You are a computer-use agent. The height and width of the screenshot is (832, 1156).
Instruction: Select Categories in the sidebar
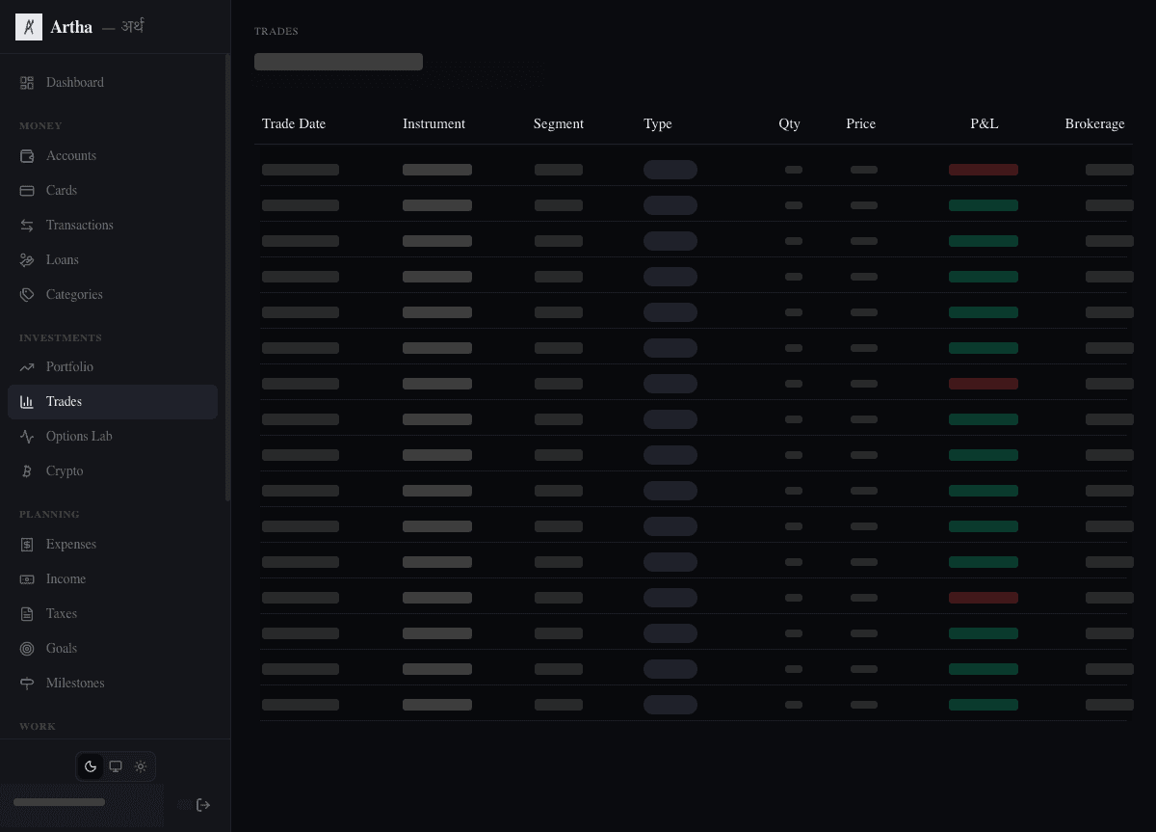click(113, 295)
